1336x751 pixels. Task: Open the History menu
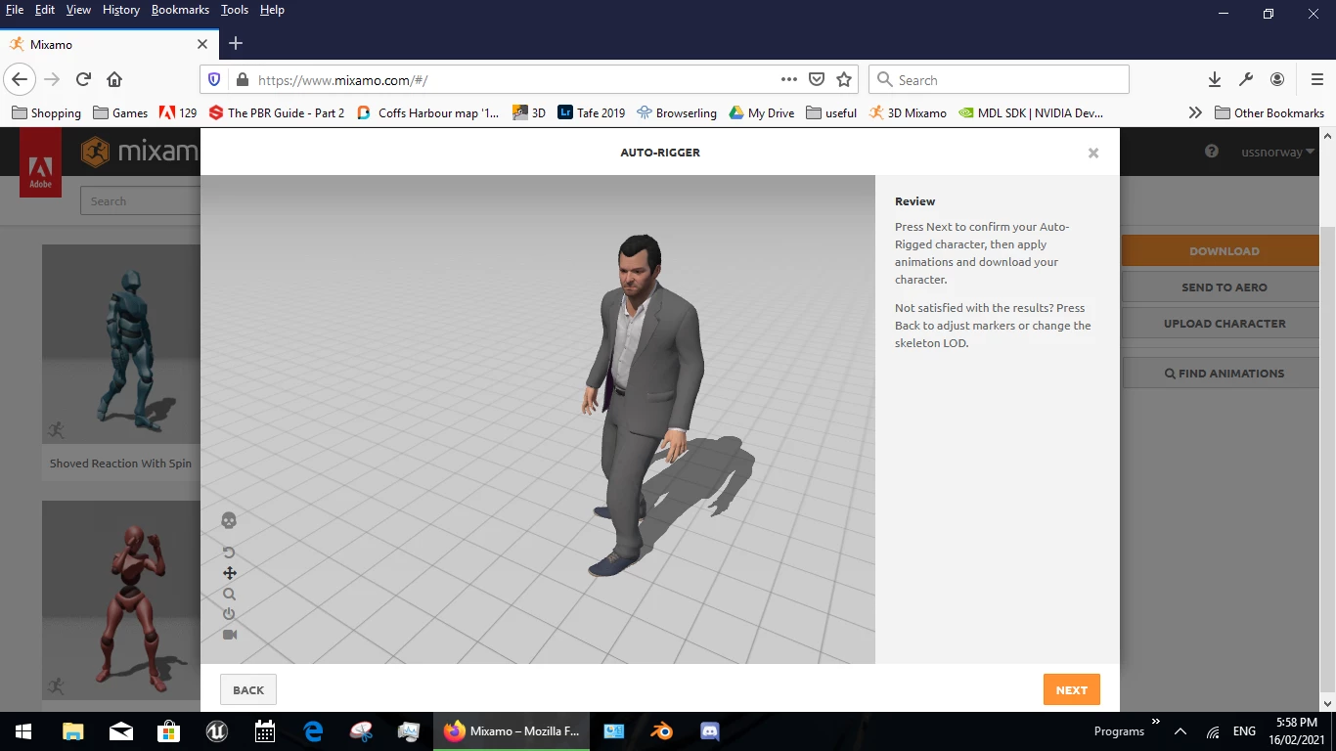121,10
